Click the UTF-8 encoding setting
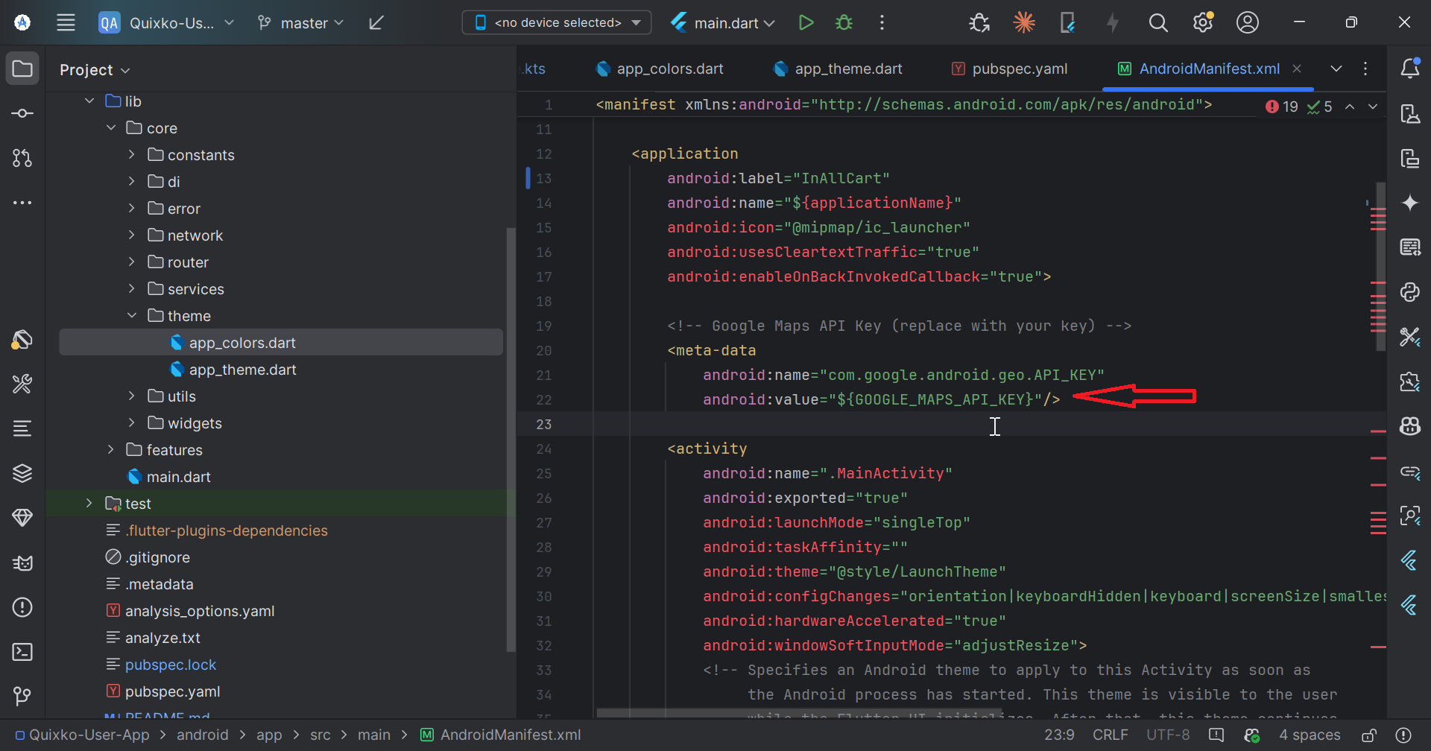The image size is (1431, 751). (1168, 735)
